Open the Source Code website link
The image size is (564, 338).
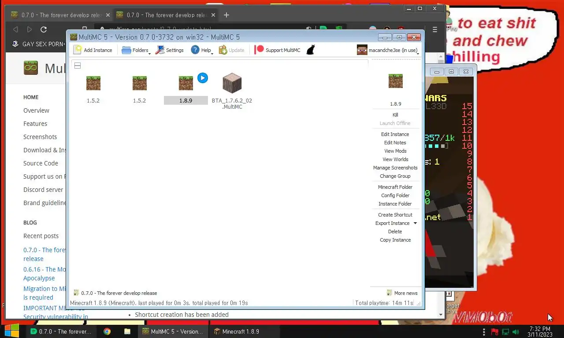(x=41, y=163)
